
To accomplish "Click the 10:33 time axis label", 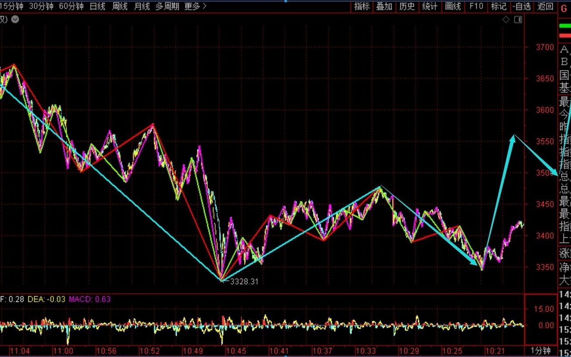I will [x=365, y=351].
